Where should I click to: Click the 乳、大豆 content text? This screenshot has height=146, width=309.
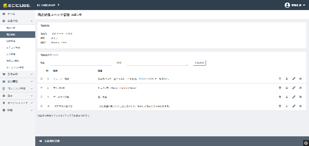[x=102, y=97]
